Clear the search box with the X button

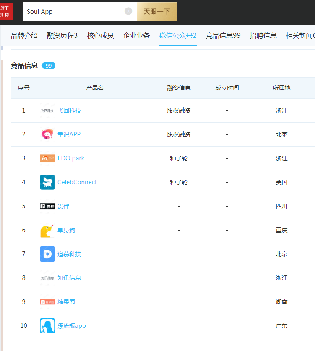tap(128, 11)
